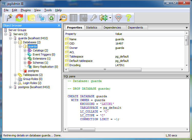The width and height of the screenshot is (192, 140).
Task: Select the selected guarda database label
Action: [32, 46]
